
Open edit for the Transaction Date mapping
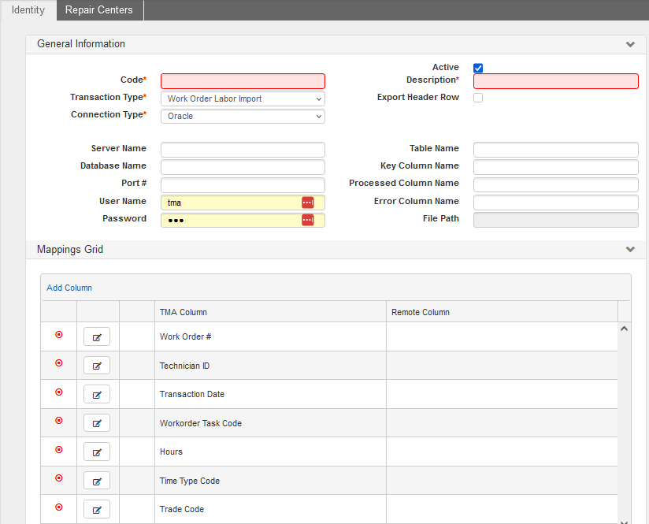click(97, 394)
